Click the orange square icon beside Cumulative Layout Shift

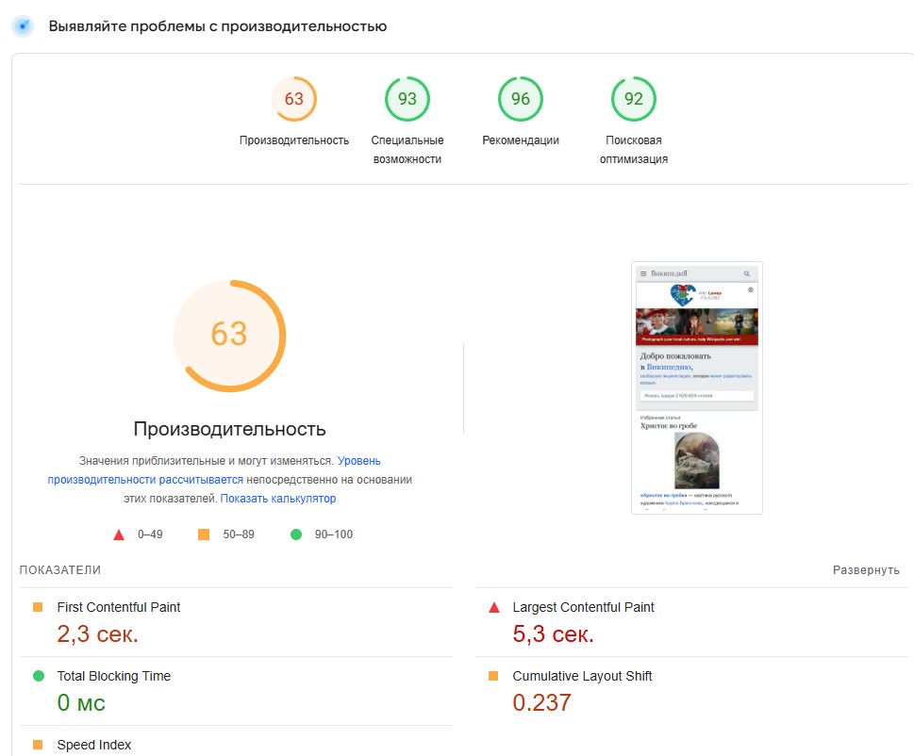pyautogui.click(x=494, y=676)
